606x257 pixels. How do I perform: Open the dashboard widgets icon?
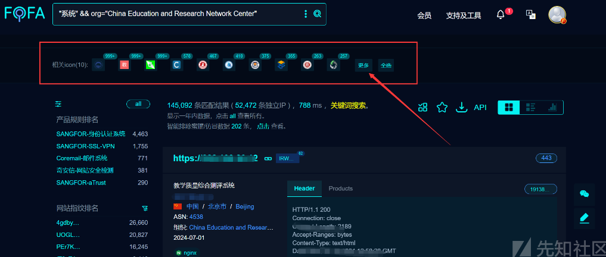coord(423,107)
